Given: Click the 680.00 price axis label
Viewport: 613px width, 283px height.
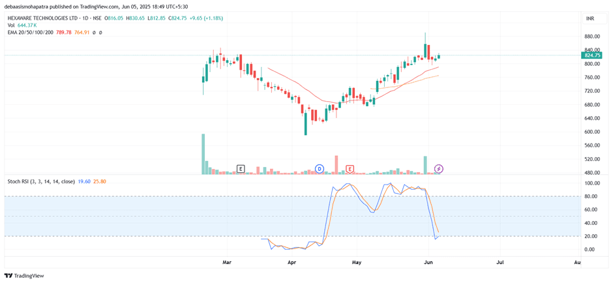Looking at the screenshot, I should 593,105.
